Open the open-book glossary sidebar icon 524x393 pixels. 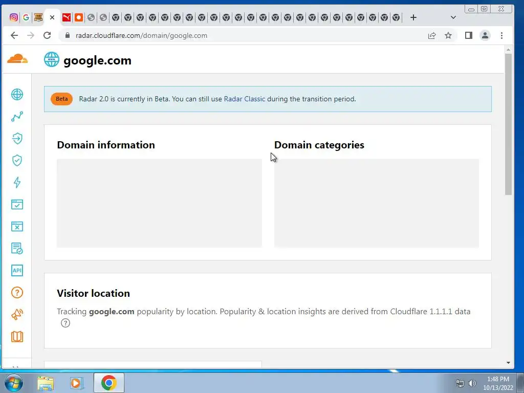click(x=17, y=337)
